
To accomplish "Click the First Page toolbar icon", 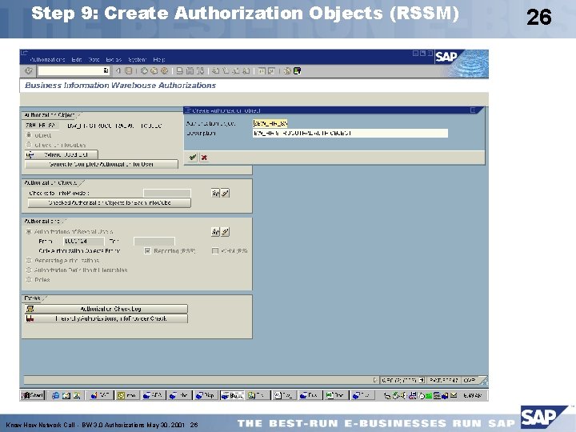I will pos(216,71).
